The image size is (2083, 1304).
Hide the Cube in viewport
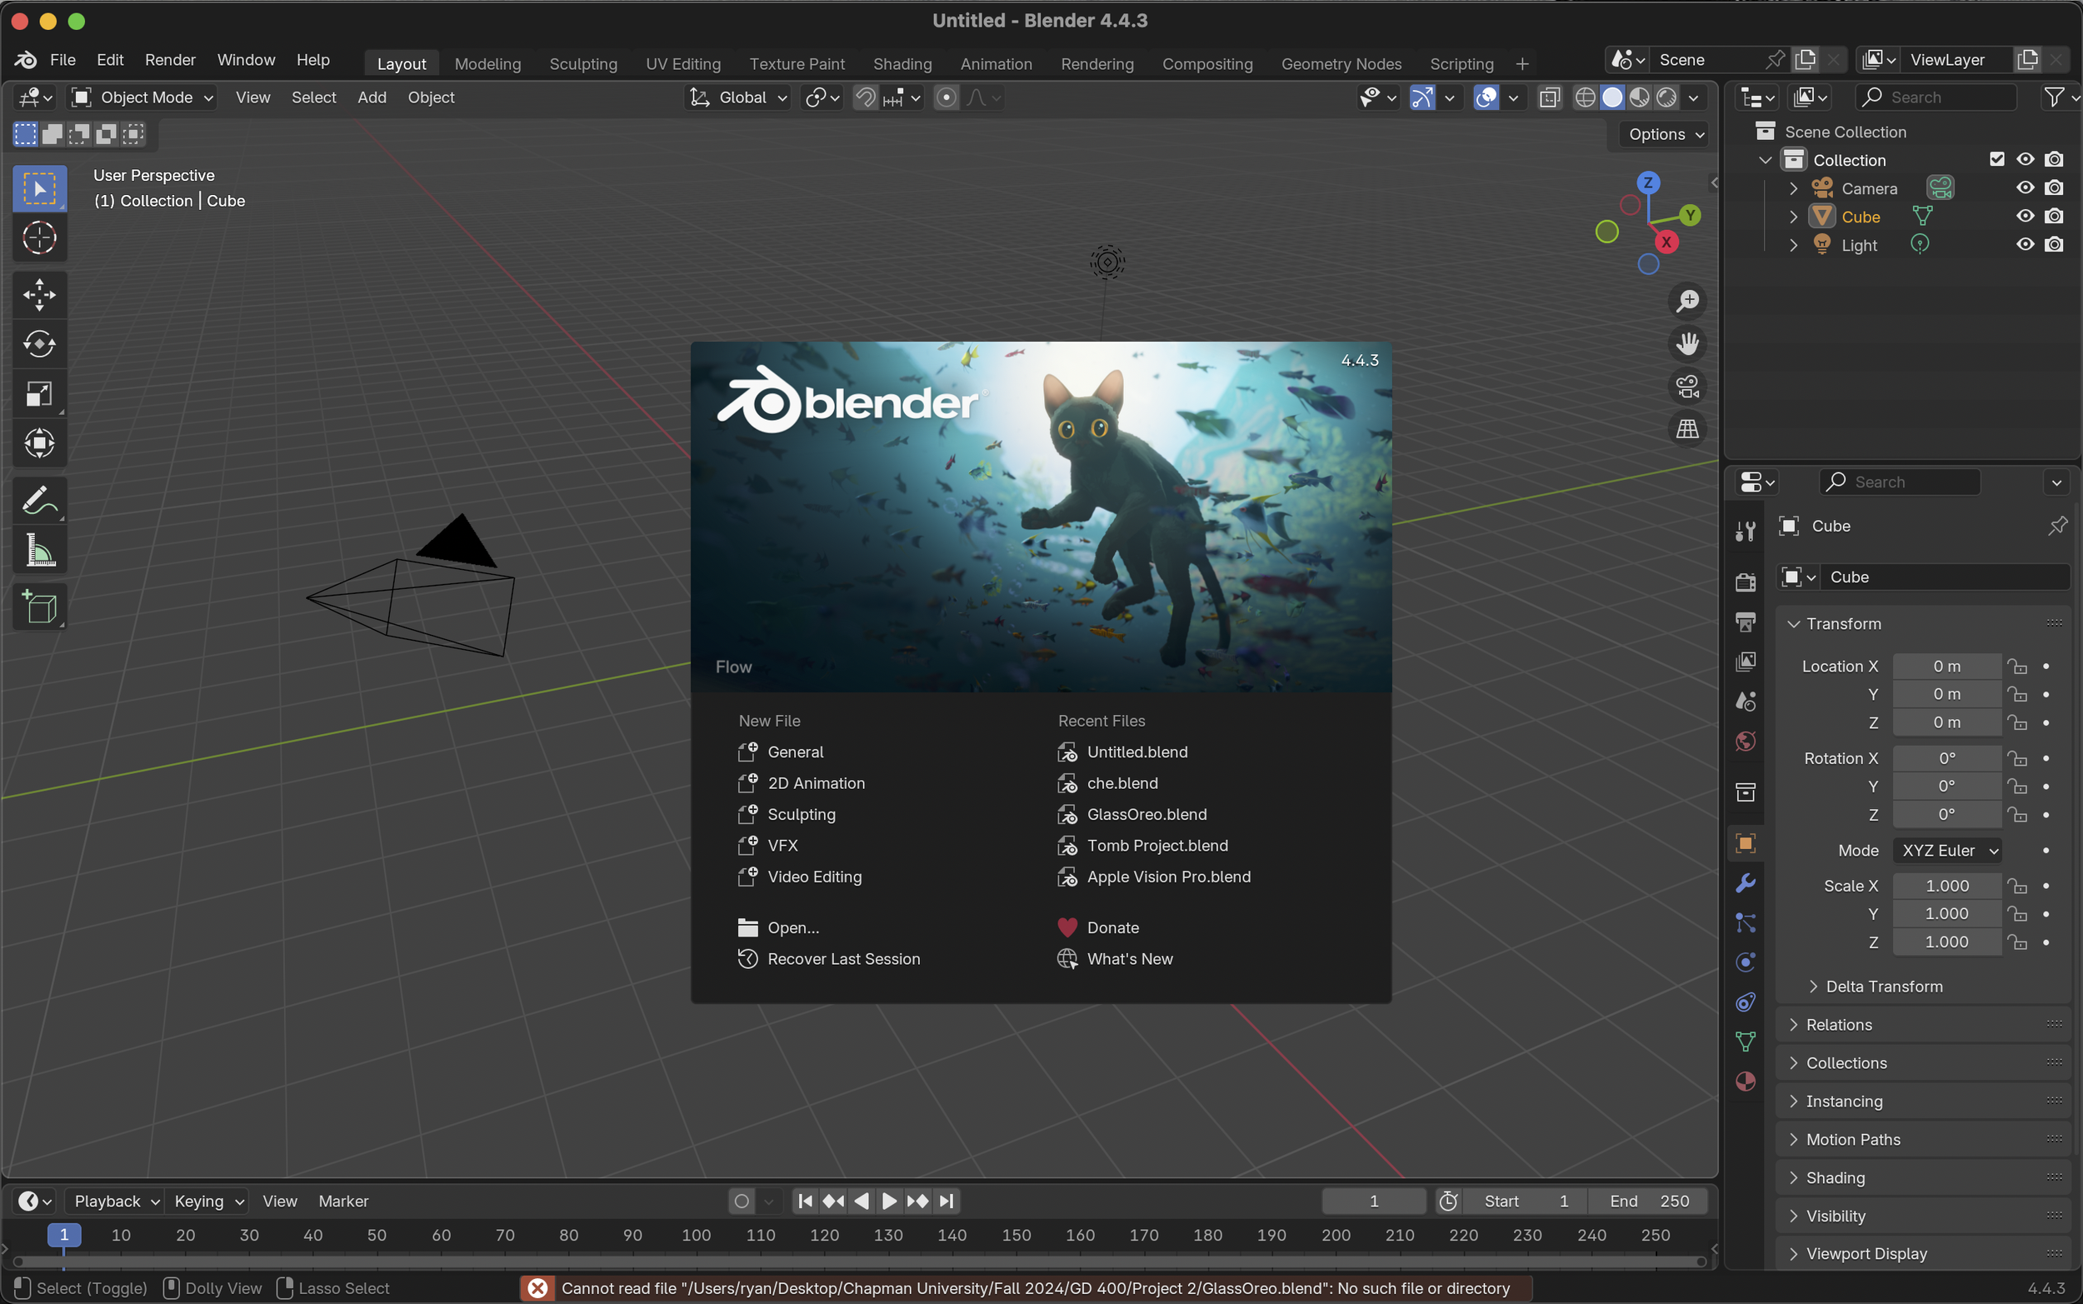(x=2025, y=217)
